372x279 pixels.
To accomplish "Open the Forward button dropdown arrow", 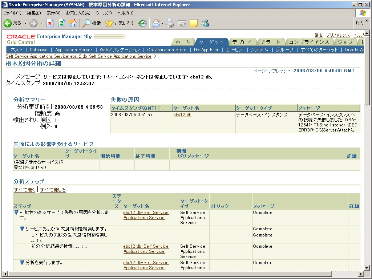I will click(41, 24).
